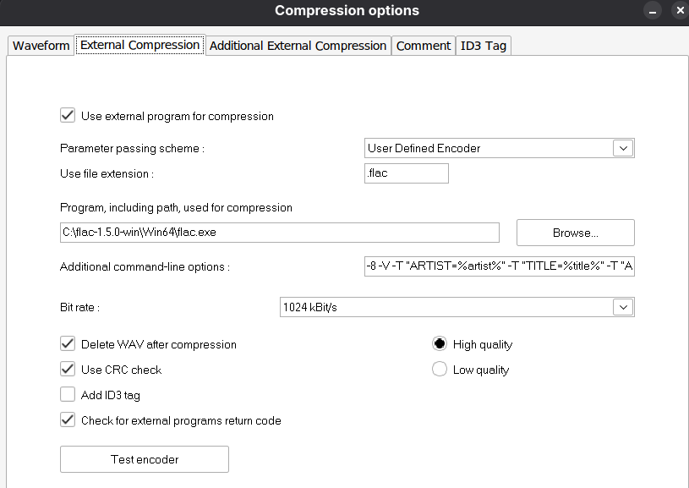Minimize the Compression options window
689x488 pixels.
[652, 11]
